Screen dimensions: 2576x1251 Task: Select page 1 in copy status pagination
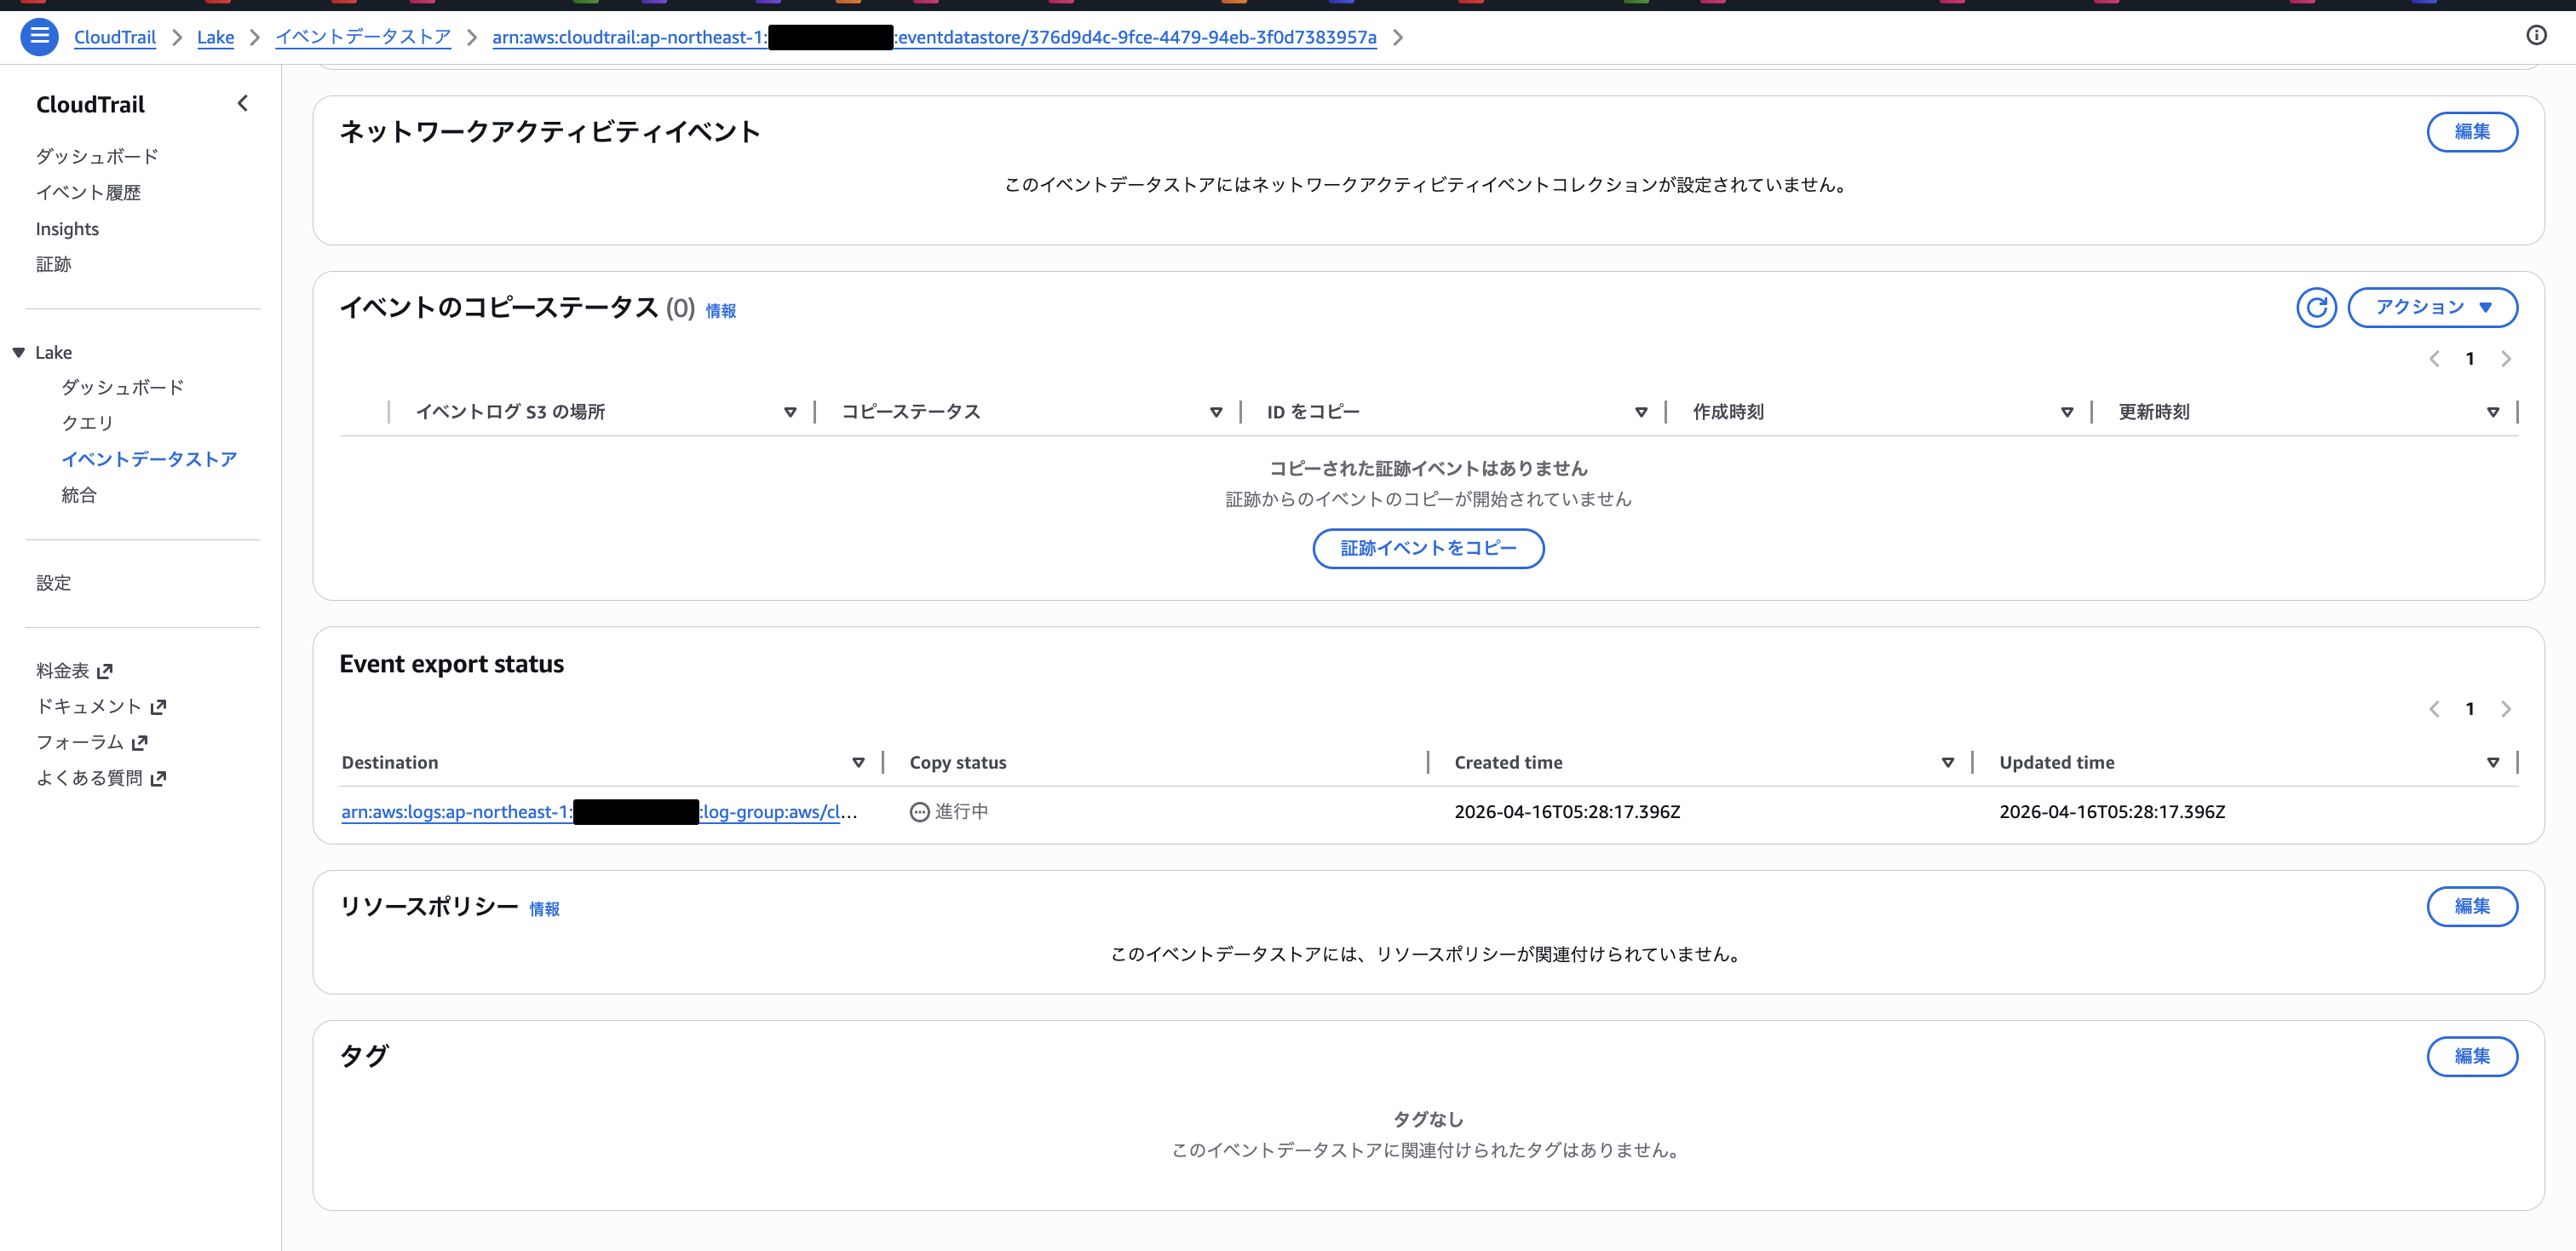(2470, 359)
